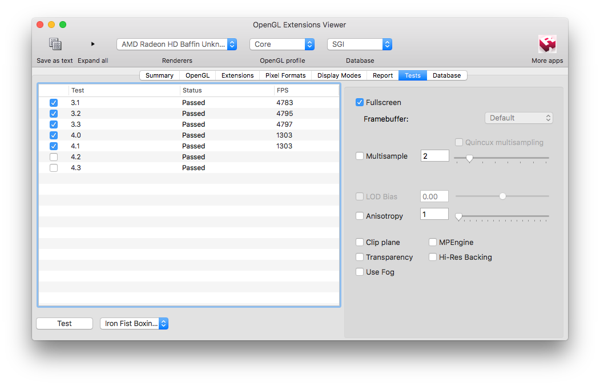Switch to the Extensions tab
This screenshot has height=386, width=600.
point(237,75)
